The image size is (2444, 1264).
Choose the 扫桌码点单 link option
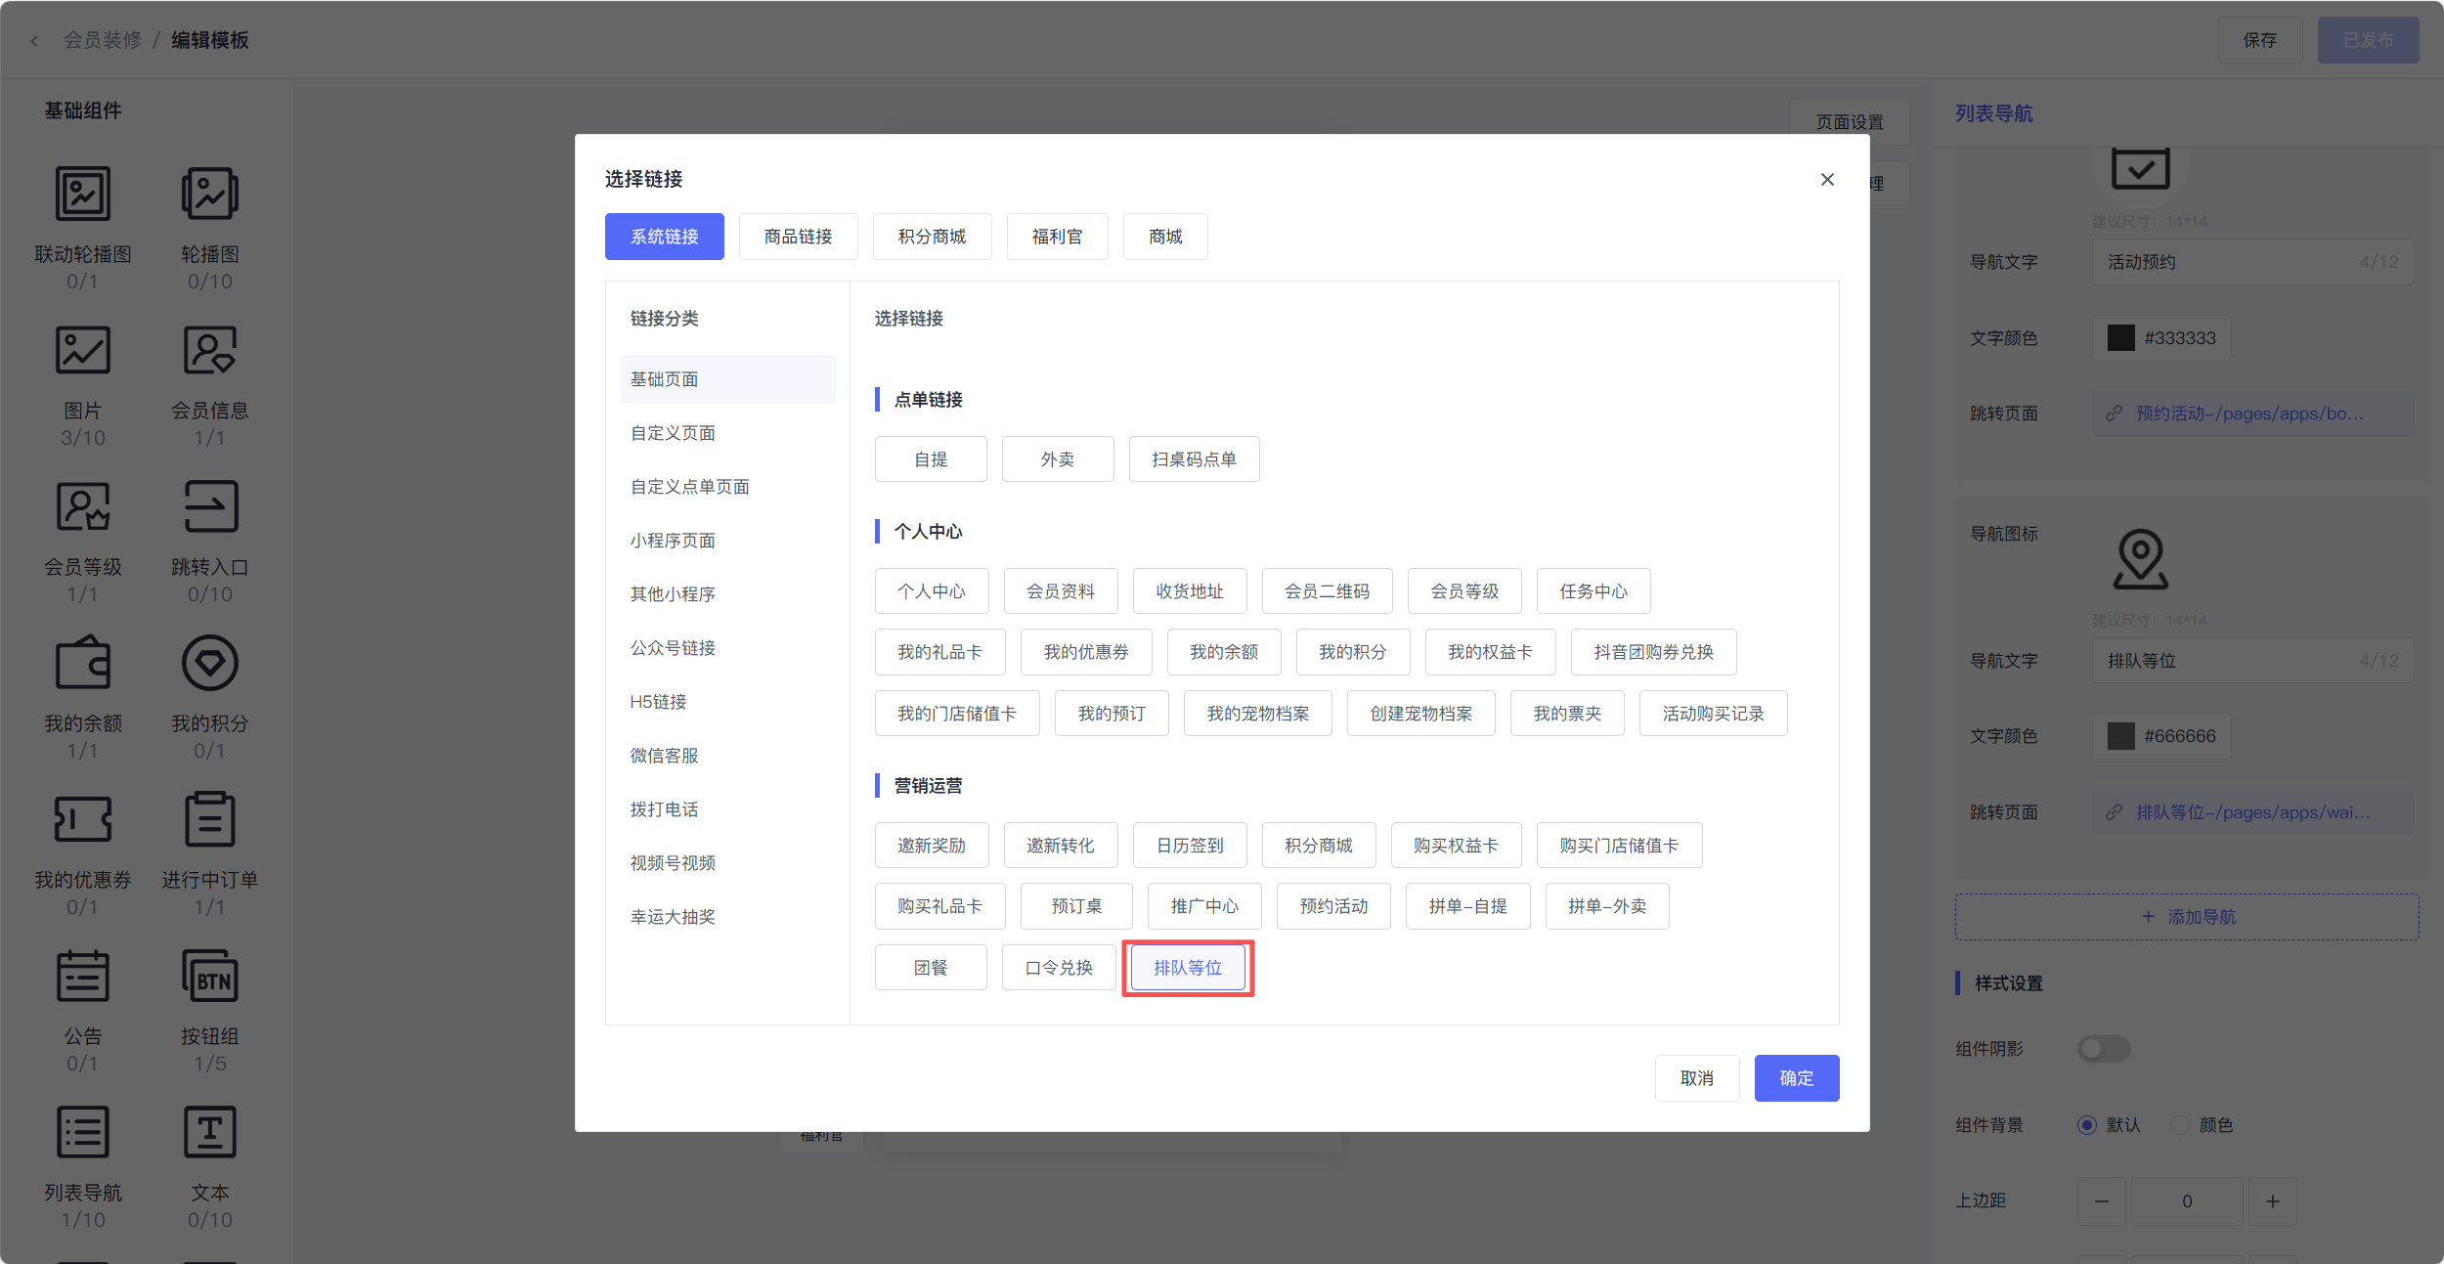1194,459
